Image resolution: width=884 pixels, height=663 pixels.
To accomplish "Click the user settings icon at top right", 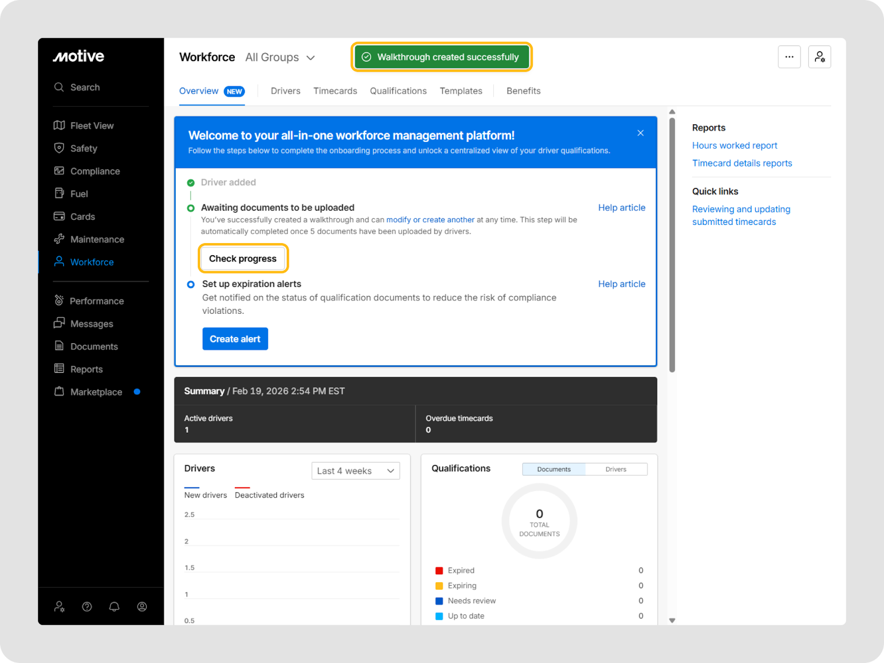I will [819, 57].
